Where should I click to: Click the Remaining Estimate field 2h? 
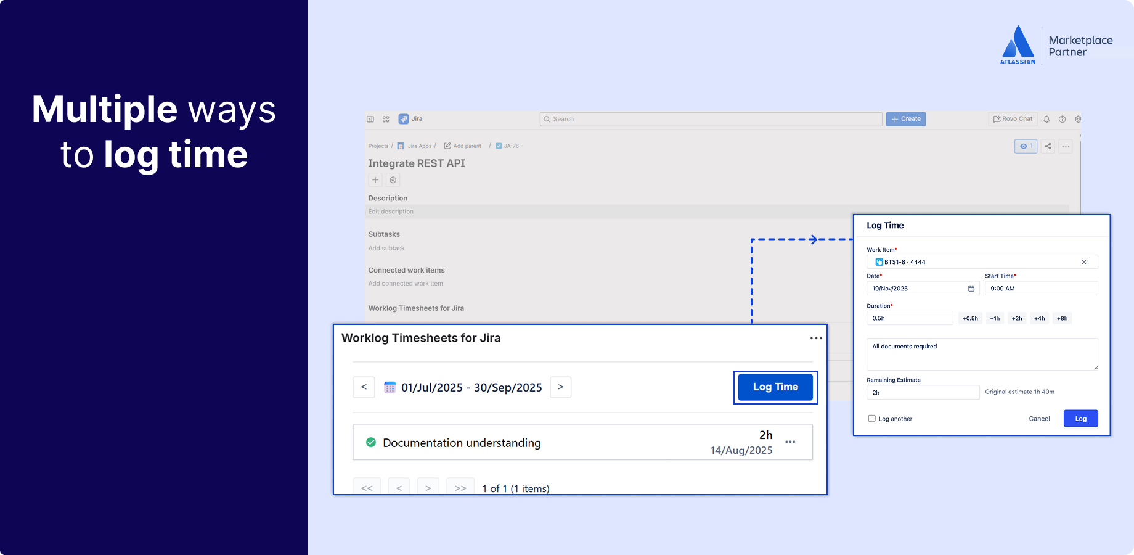point(923,392)
